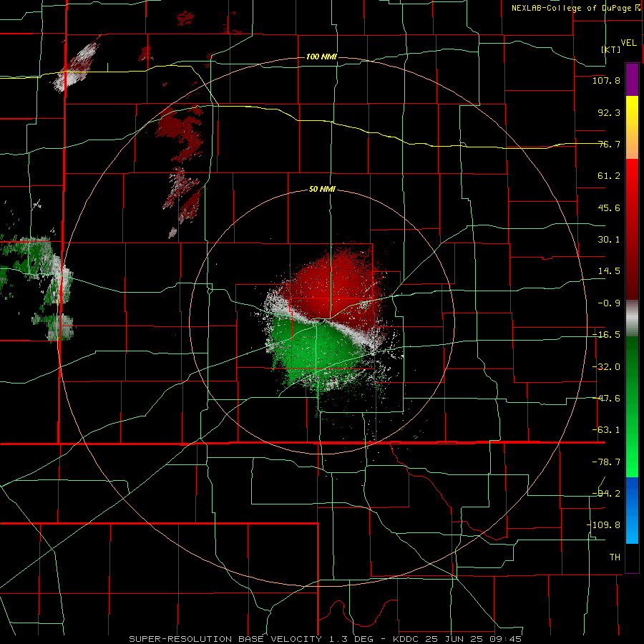The width and height of the screenshot is (644, 644).
Task: Click the -0.9 velocity scale value
Action: pyautogui.click(x=609, y=303)
